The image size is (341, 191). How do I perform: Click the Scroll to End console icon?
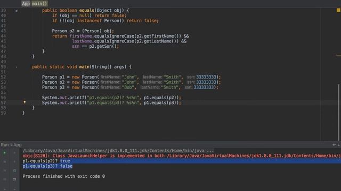14,179
